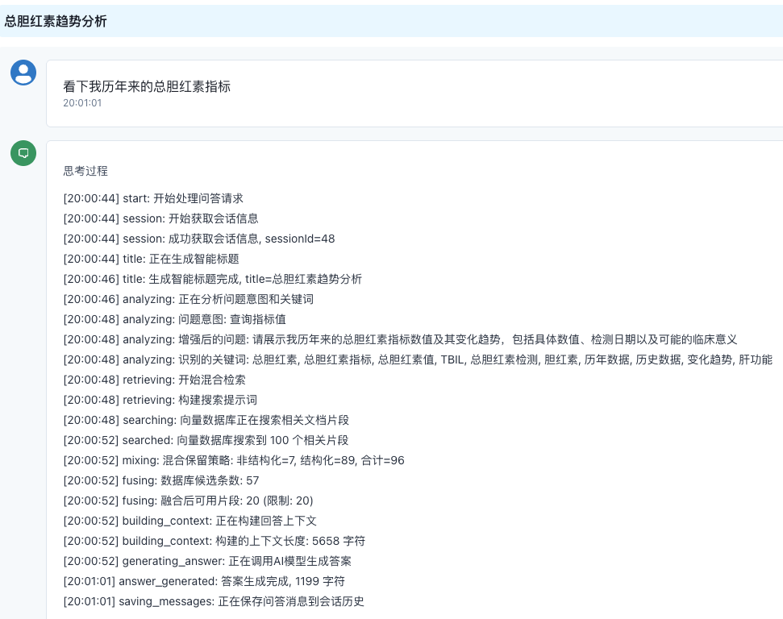Click the green assistant chat avatar icon
The height and width of the screenshot is (619, 783).
coord(23,153)
